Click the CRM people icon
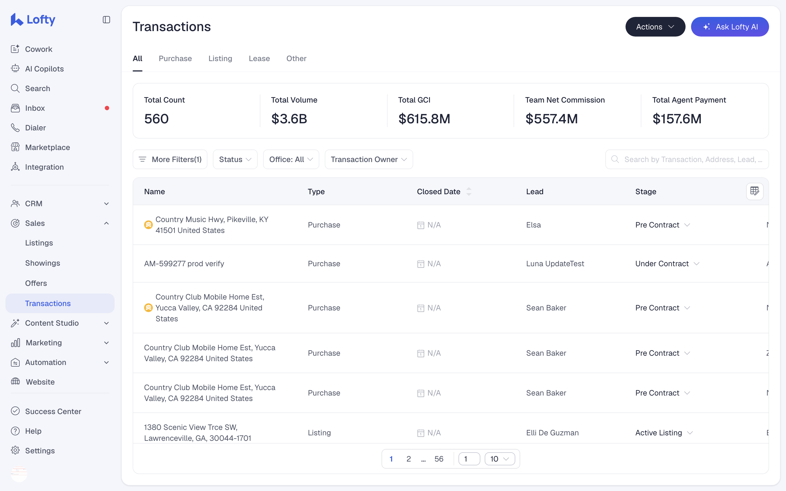Viewport: 786px width, 491px height. click(x=15, y=203)
